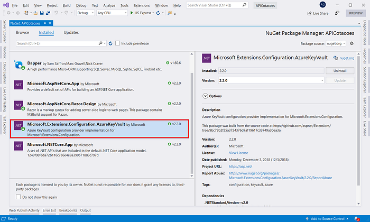
Task: Click the Open File toolbar icon
Action: pyautogui.click(x=35, y=13)
